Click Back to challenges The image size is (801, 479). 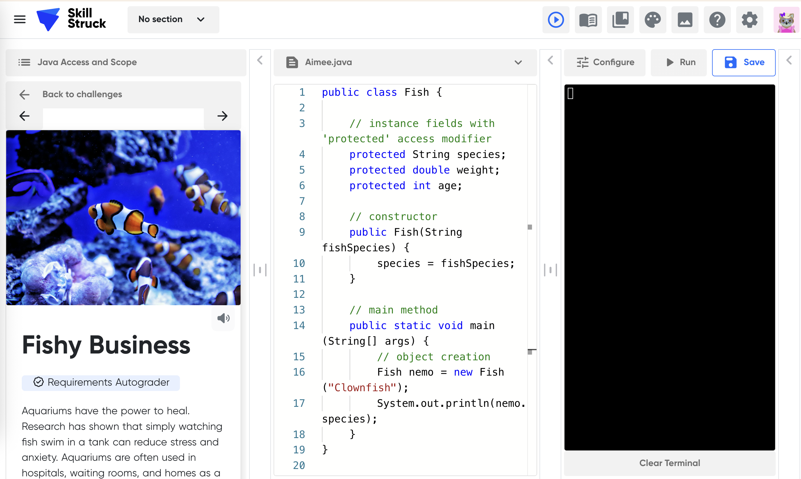[x=82, y=94]
